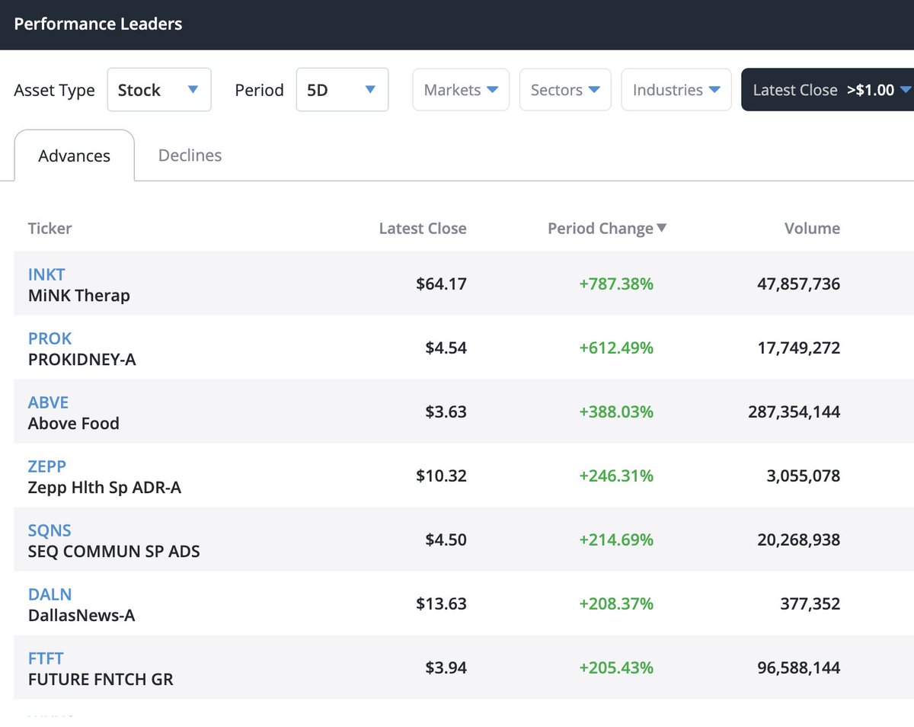Image resolution: width=914 pixels, height=727 pixels.
Task: Click the 47,857,736 volume value
Action: tap(799, 284)
